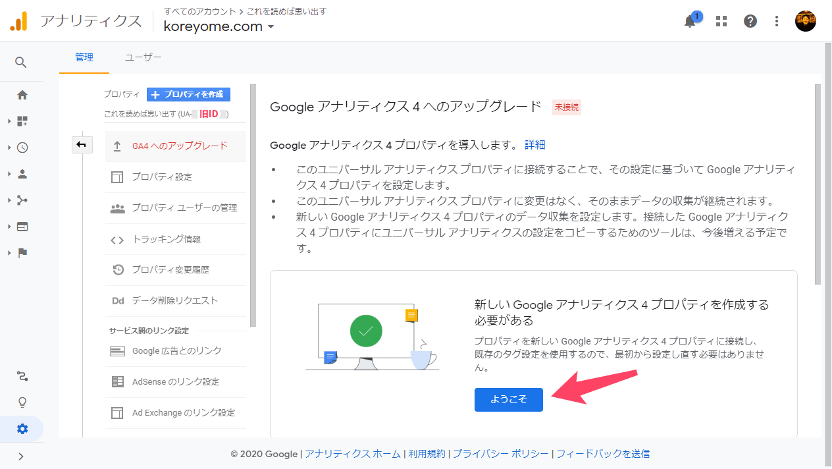
Task: Expand the Acquisition sidebar triangle
Action: 9,200
